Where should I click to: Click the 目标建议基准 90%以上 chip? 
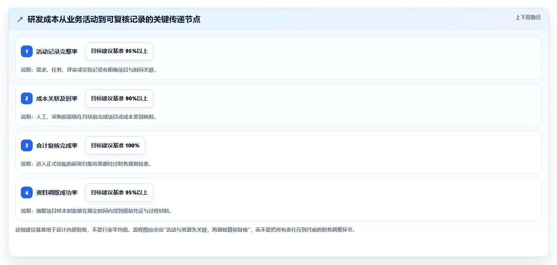119,98
